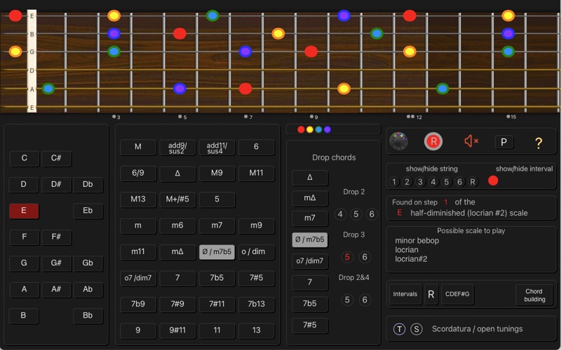The width and height of the screenshot is (561, 350).
Task: Open help with the question mark icon
Action: (539, 143)
